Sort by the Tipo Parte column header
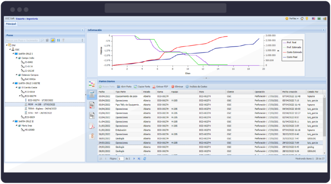 coord(128,92)
